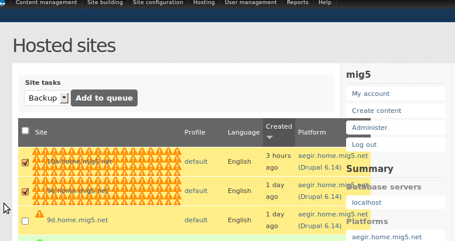Check the 9d.home.mig5.net row checkbox
The image size is (455, 241).
[25, 221]
